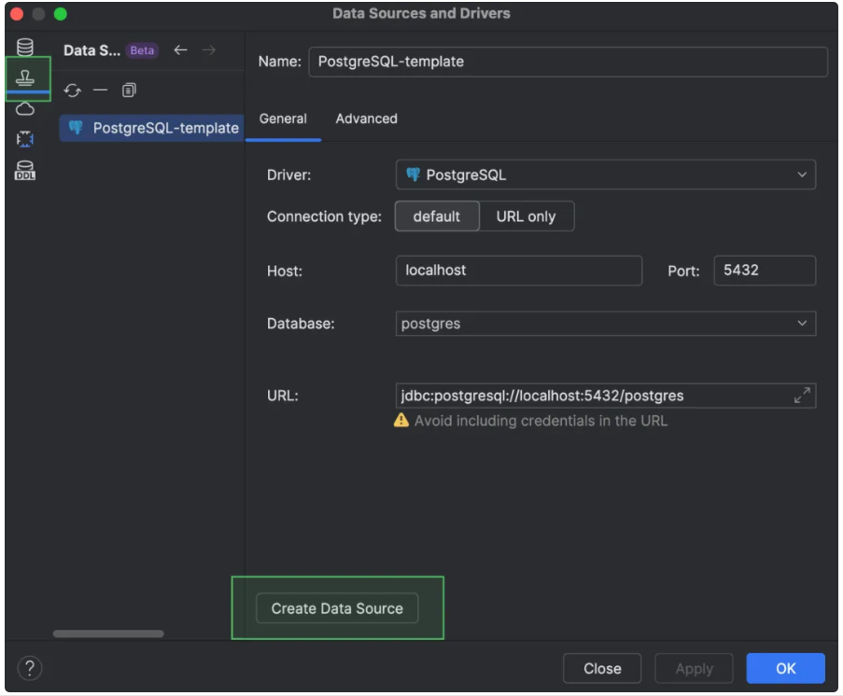Click into the Host field containing localhost
843x696 pixels.
518,271
